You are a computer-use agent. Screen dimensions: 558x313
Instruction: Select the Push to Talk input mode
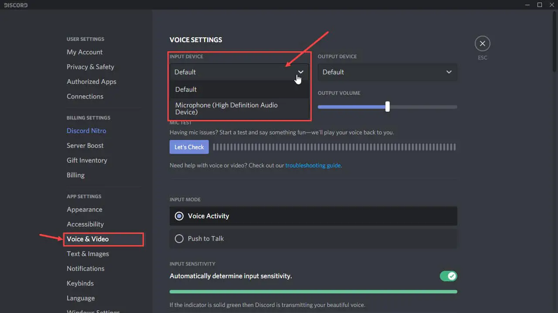pyautogui.click(x=313, y=239)
